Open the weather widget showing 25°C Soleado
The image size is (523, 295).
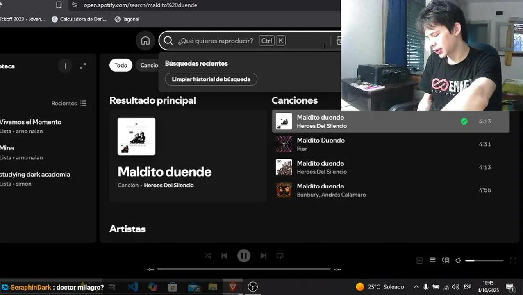[x=380, y=287]
